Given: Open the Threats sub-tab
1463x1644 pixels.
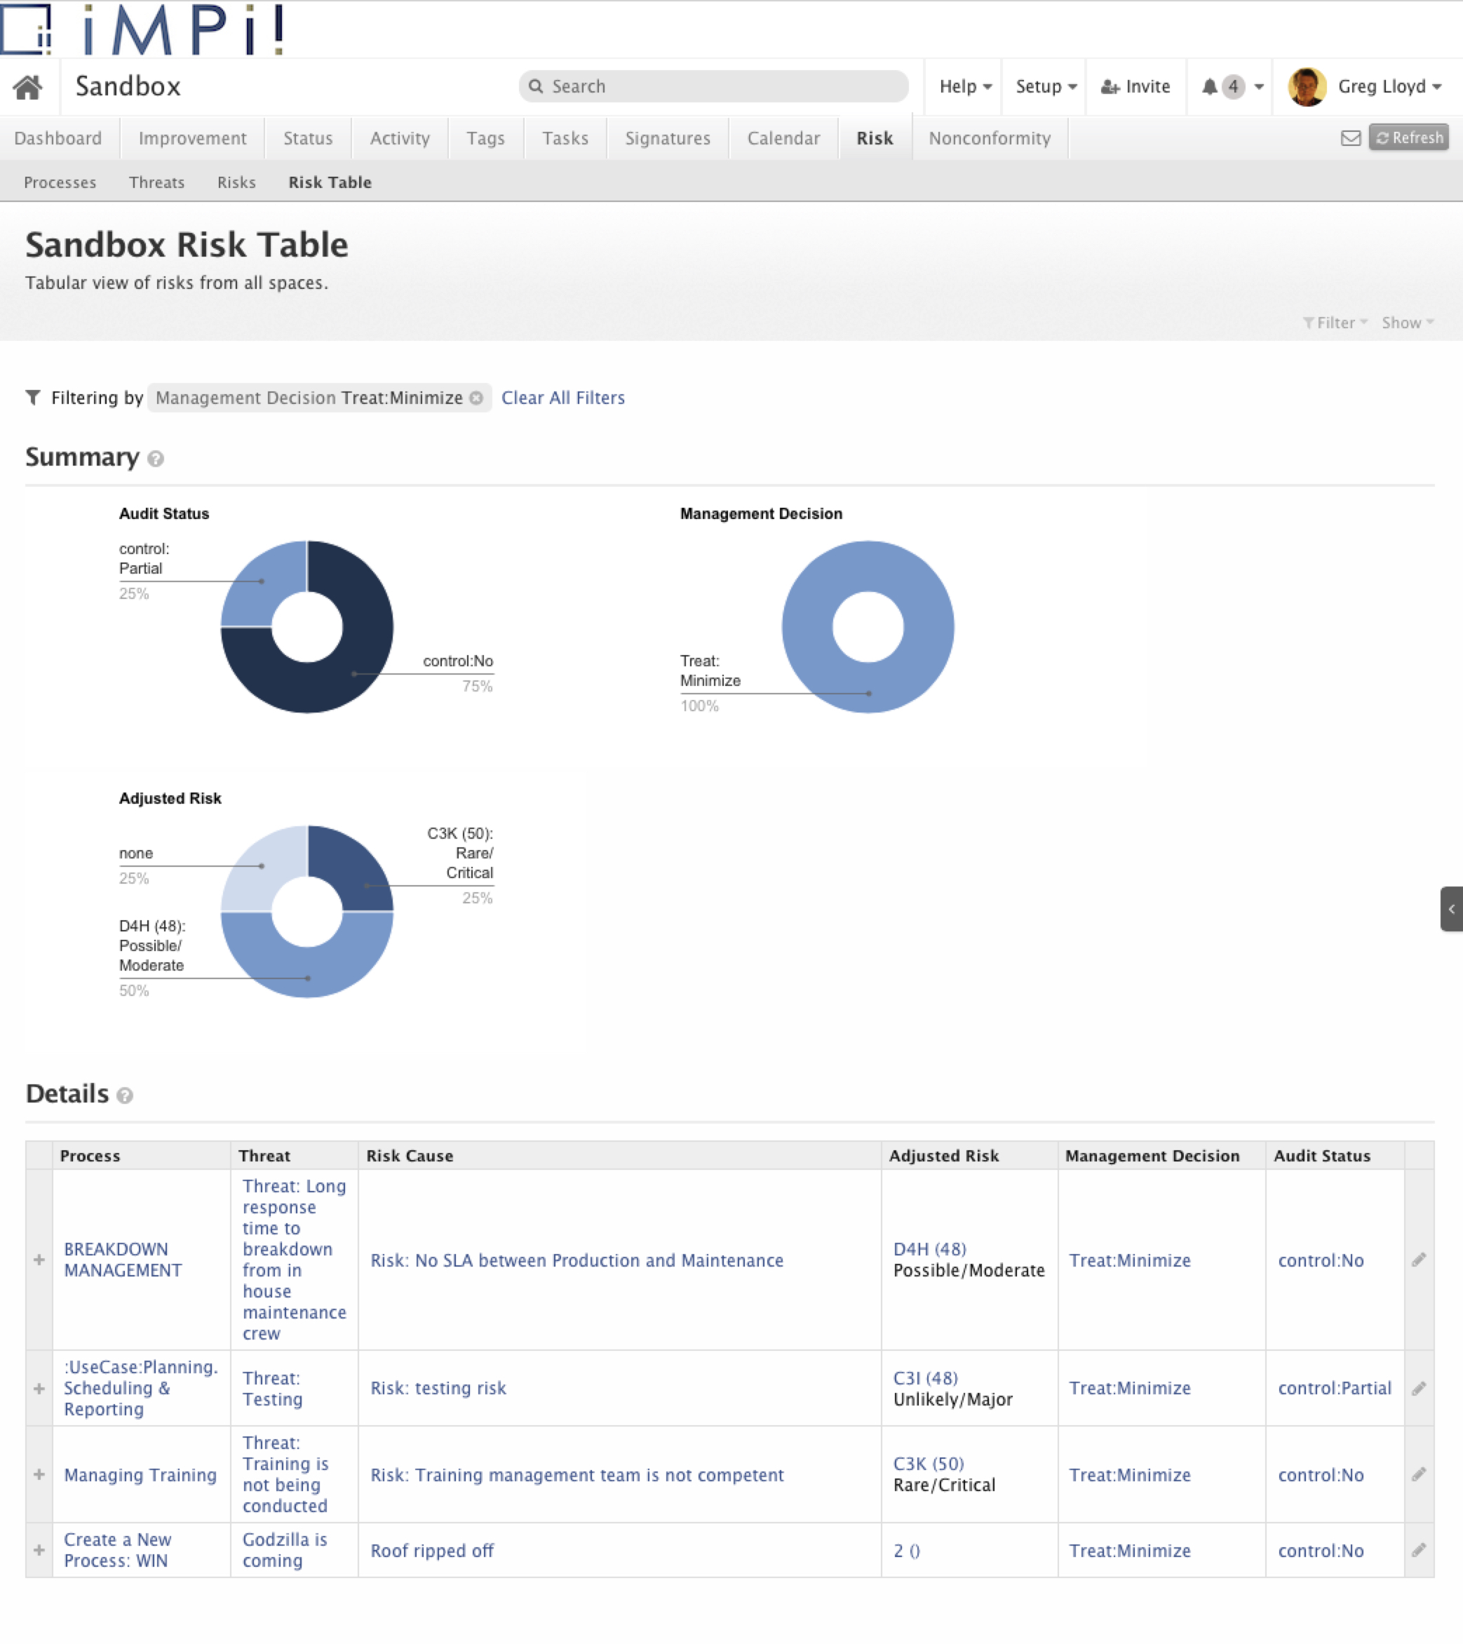Looking at the screenshot, I should tap(156, 182).
